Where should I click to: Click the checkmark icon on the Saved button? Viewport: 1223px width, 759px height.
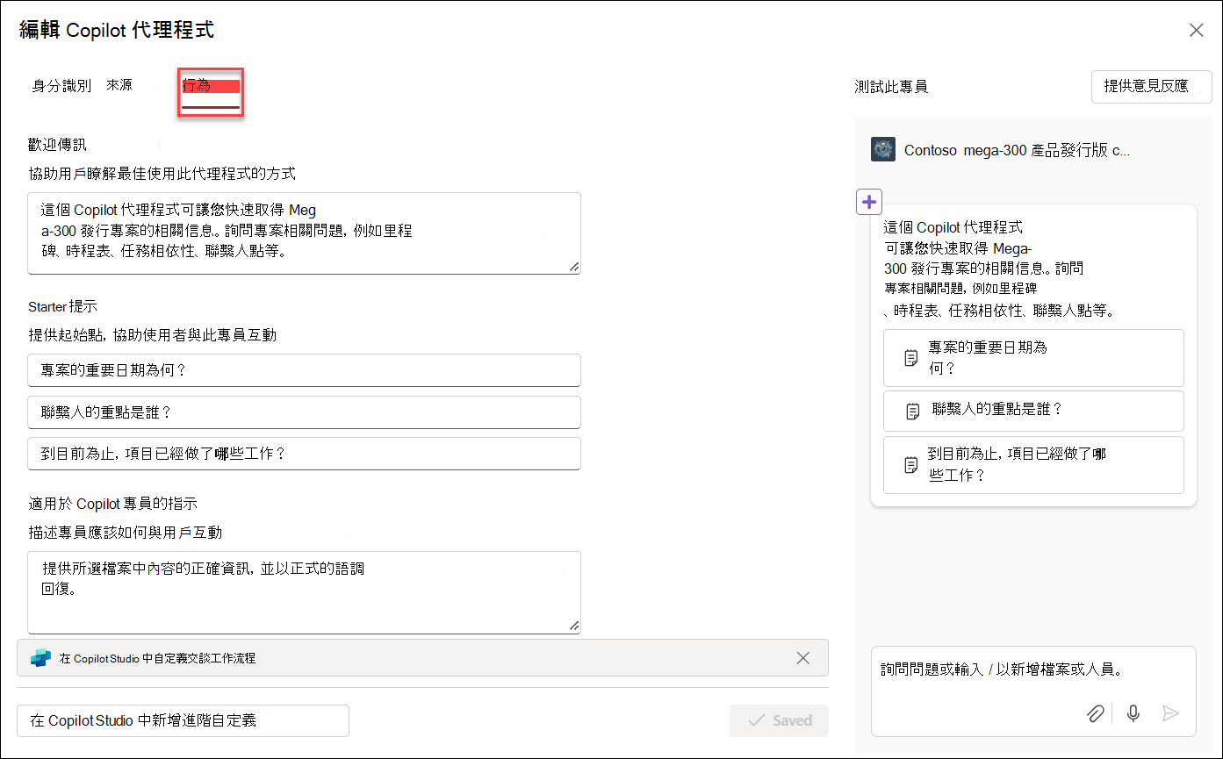(755, 720)
